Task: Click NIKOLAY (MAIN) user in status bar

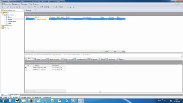Action: tap(26, 97)
